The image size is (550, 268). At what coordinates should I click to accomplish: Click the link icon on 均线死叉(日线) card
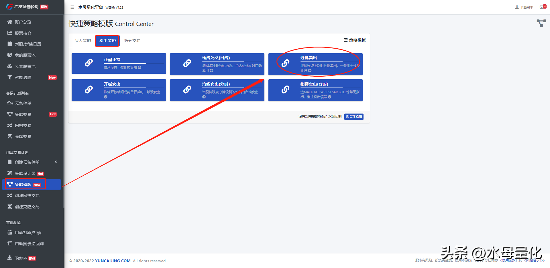(x=187, y=63)
